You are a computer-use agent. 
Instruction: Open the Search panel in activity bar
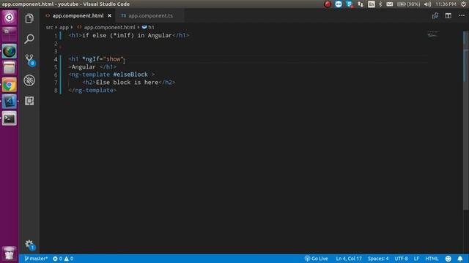coord(29,39)
